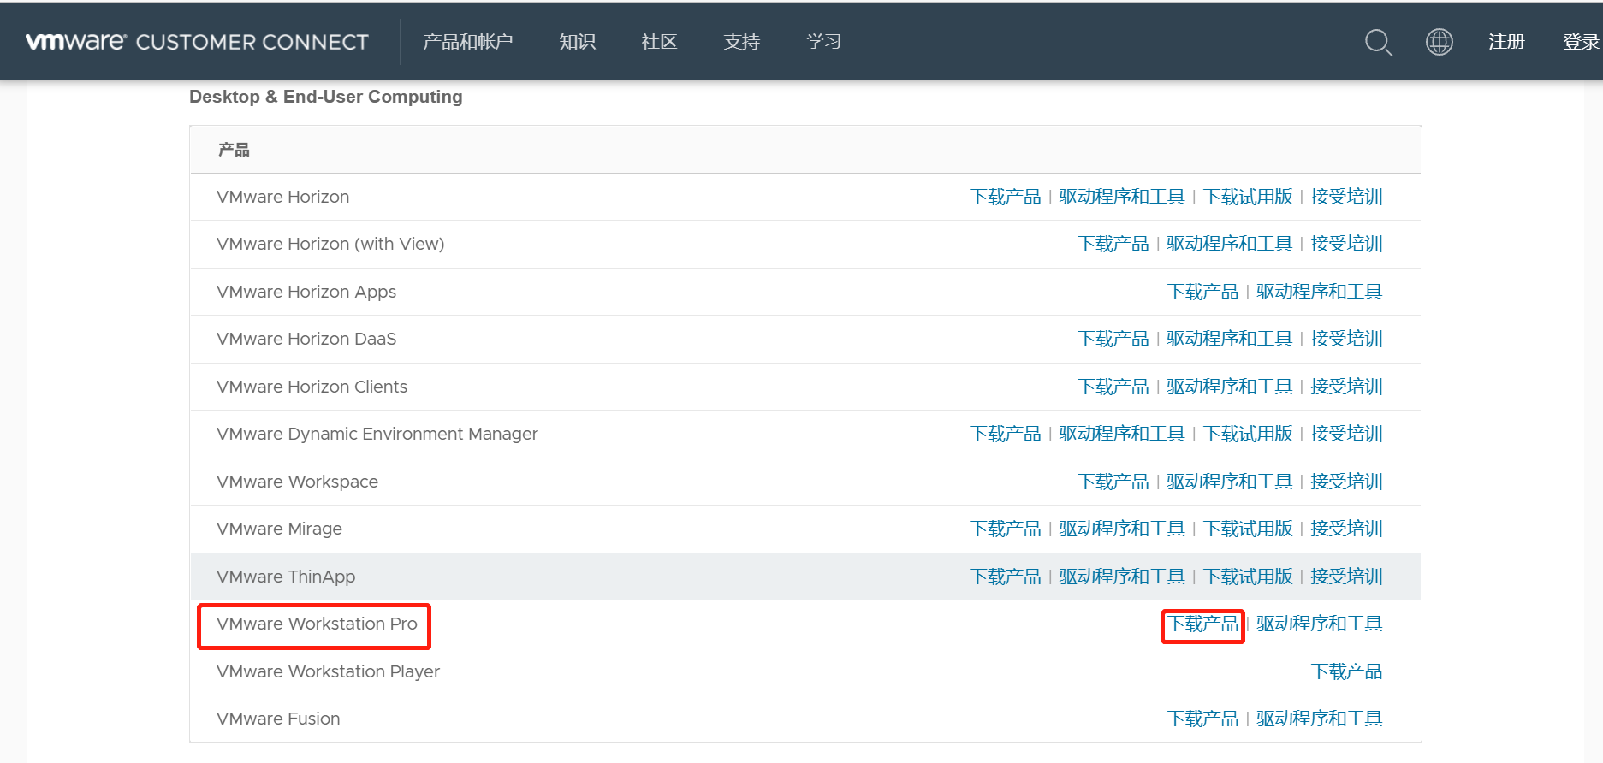Select the VMware Workstation Pro name
The height and width of the screenshot is (763, 1603).
317,624
